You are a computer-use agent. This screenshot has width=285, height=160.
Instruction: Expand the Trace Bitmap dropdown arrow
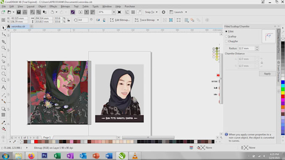click(158, 20)
